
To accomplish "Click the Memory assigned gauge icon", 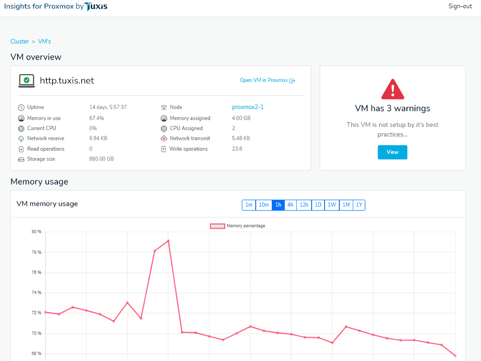I will (164, 118).
